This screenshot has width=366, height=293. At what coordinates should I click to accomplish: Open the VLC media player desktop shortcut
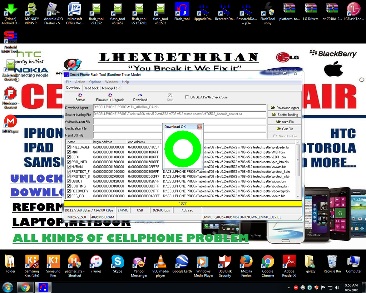click(x=160, y=262)
